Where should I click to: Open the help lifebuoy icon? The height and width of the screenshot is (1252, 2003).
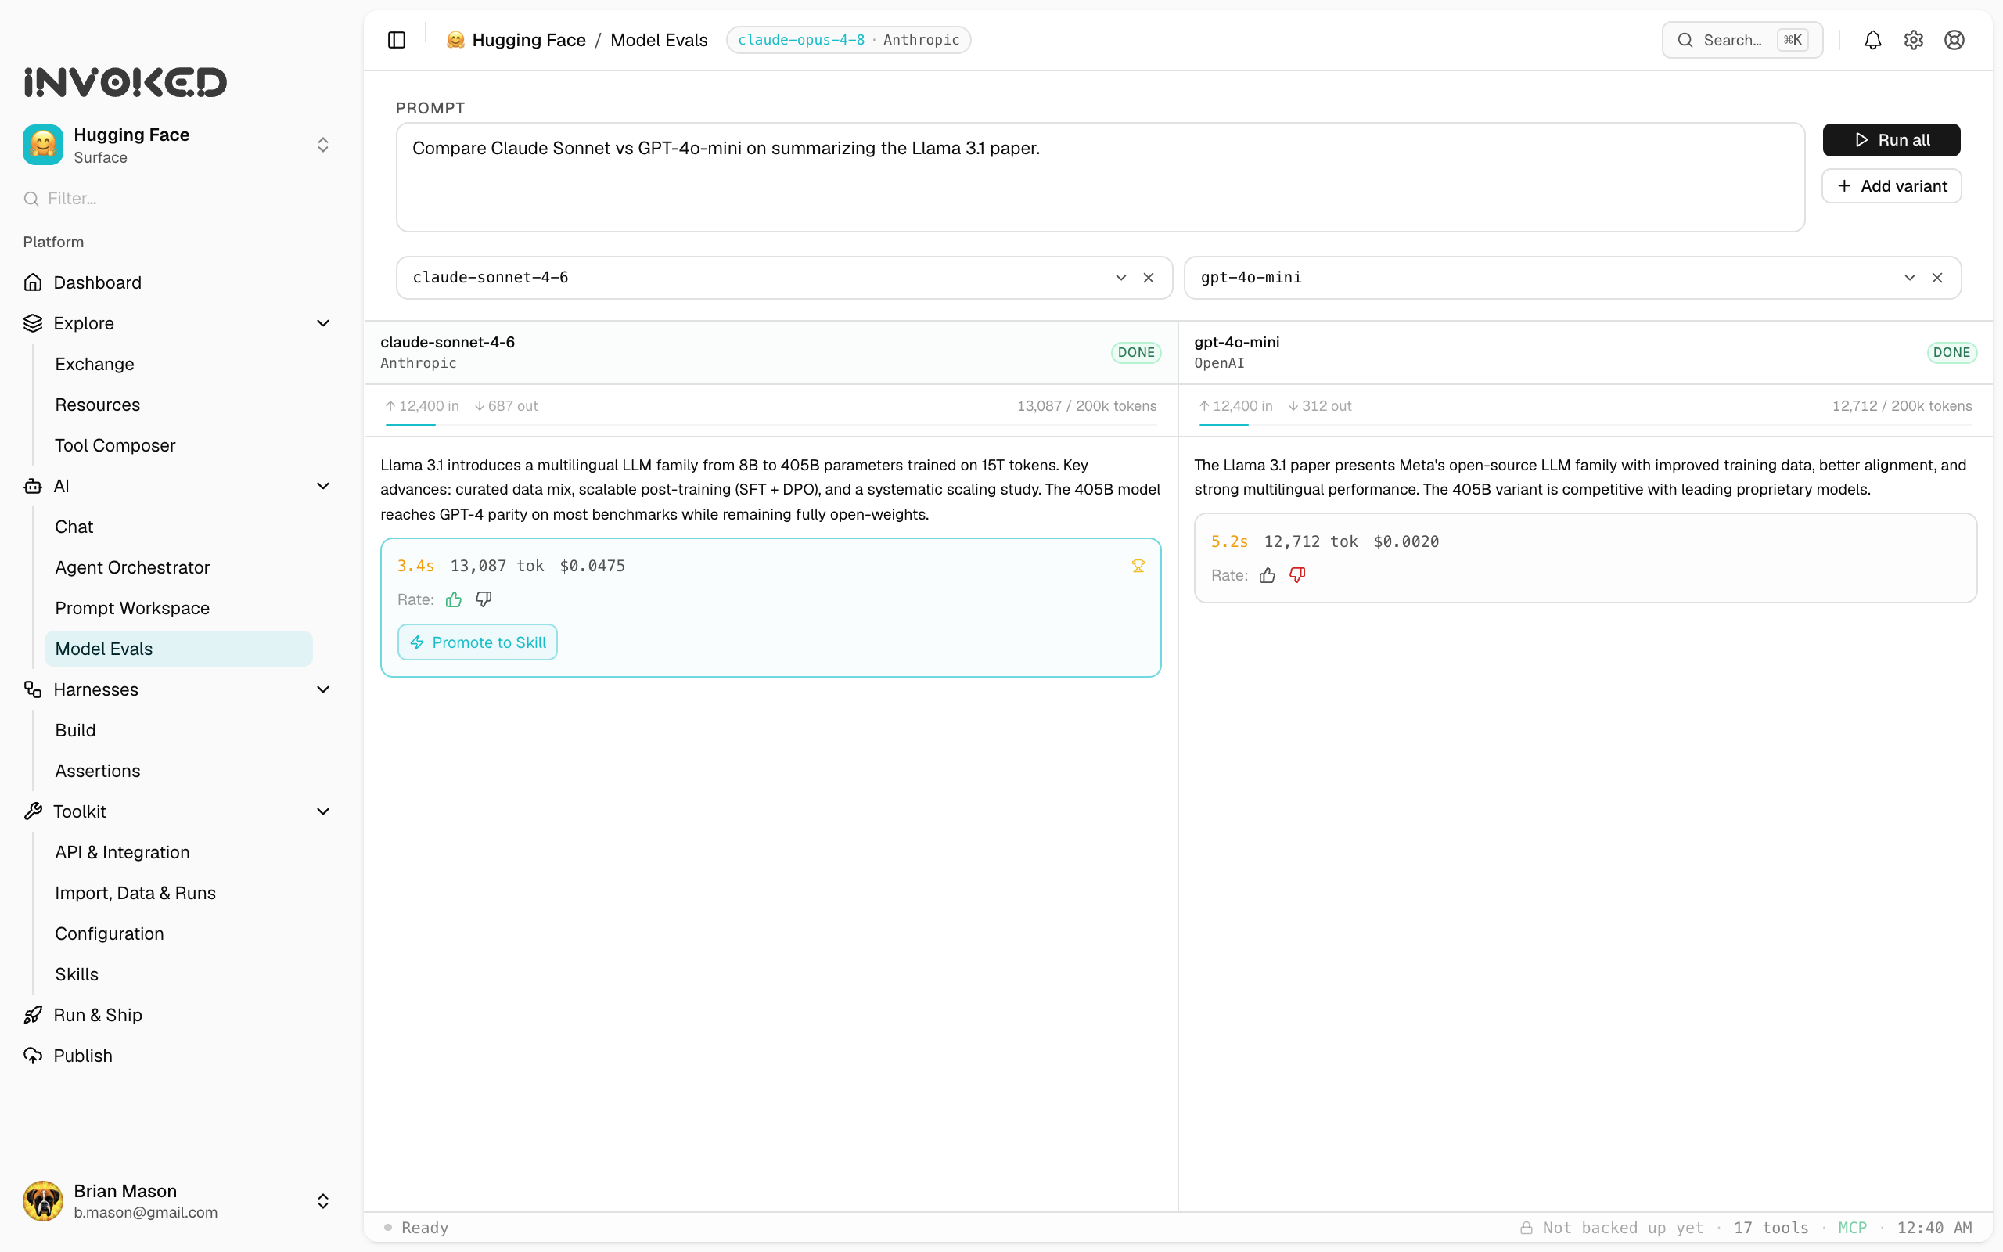[1954, 40]
